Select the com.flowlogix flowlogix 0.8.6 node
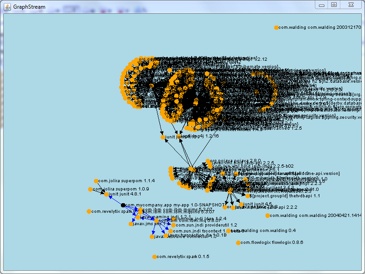 238,243
